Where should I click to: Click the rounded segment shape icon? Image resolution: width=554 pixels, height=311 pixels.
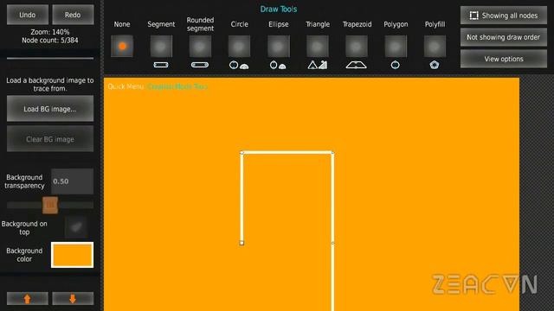200,65
